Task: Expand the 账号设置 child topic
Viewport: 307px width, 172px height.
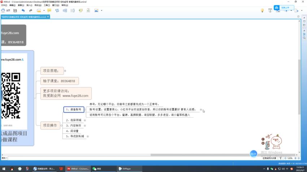Action: (x=201, y=110)
